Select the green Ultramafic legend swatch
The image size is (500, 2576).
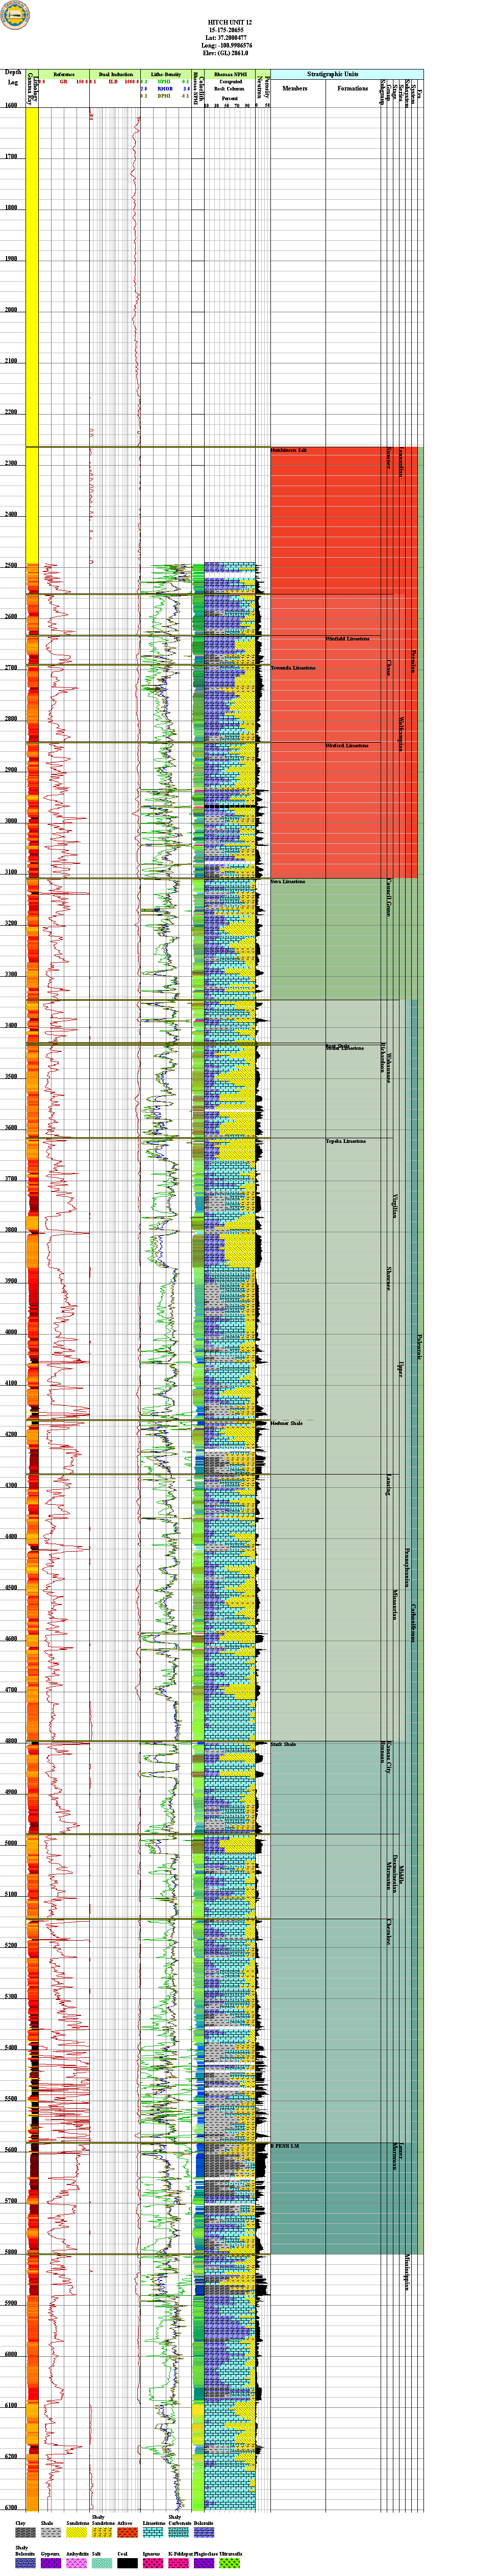(229, 2563)
